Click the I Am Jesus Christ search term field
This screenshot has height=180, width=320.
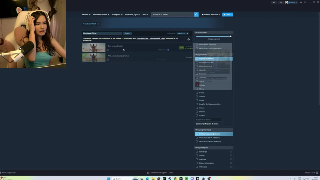point(102,33)
